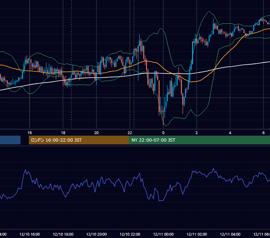Select the NY 22:00-07:00 JST session bar
The height and width of the screenshot is (238, 270).
[199, 140]
